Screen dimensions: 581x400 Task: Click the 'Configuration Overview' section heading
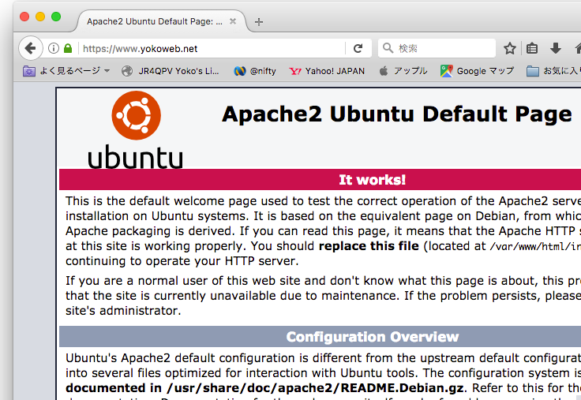[x=373, y=337]
